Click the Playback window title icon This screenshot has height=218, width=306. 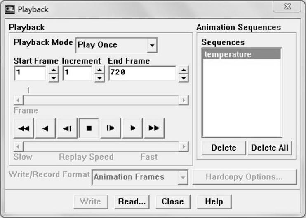[x=9, y=9]
